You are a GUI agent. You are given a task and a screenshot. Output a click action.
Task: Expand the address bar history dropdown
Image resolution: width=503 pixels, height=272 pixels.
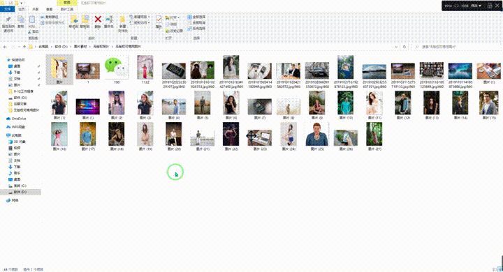point(397,47)
